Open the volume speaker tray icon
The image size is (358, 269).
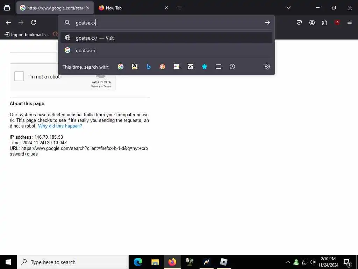coord(313,262)
